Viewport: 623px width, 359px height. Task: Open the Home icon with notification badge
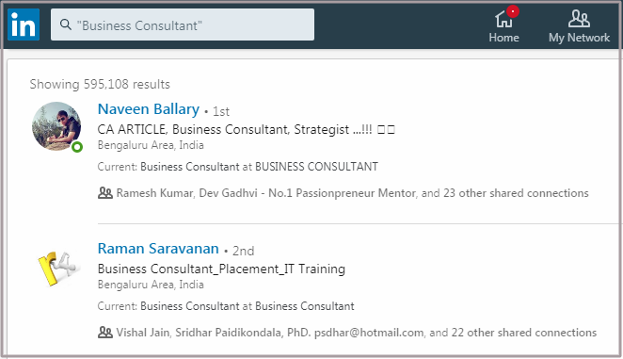coord(503,18)
